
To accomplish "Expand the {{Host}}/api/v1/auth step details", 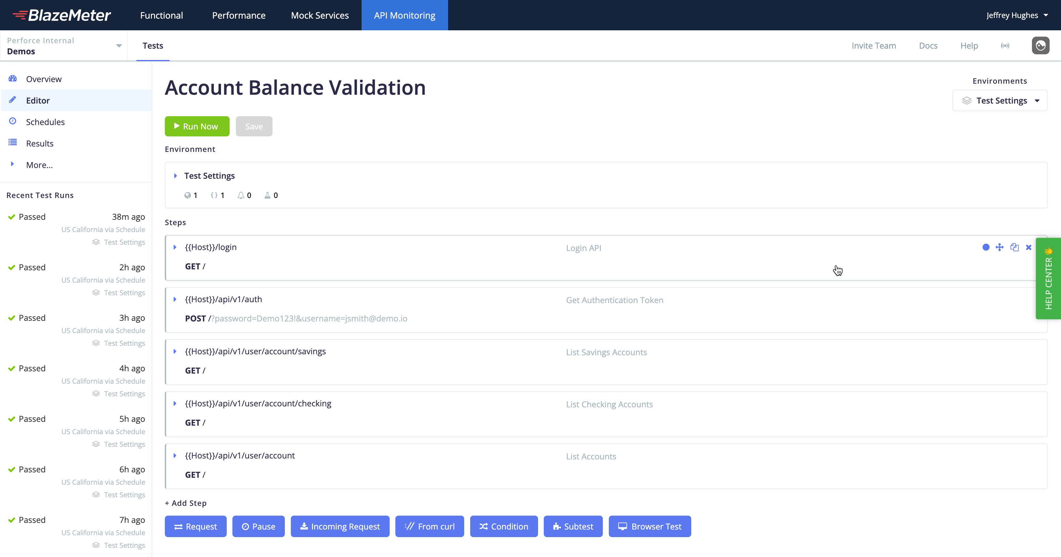I will tap(175, 300).
